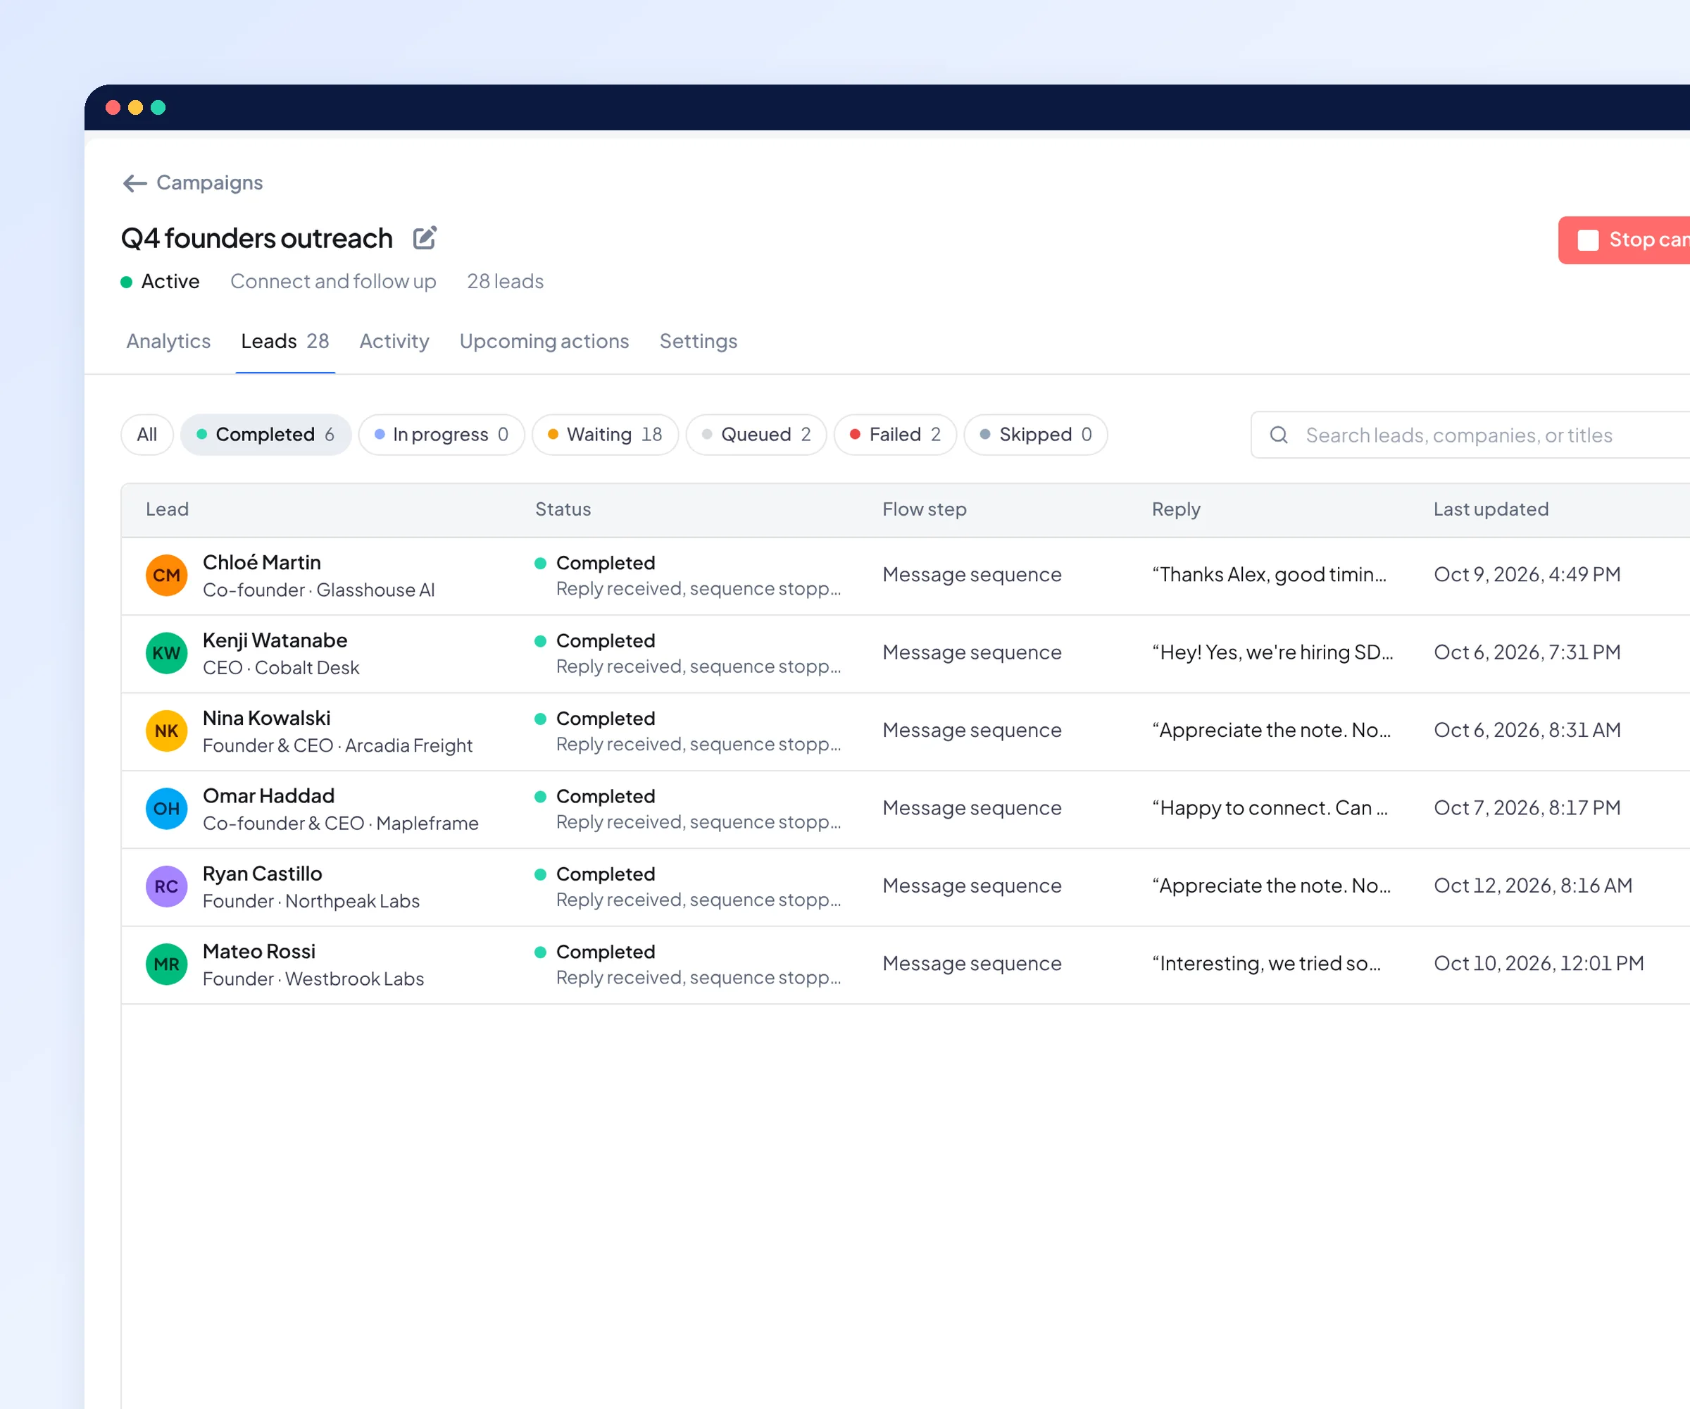
Task: Toggle the Completed 6 filter
Action: click(266, 435)
